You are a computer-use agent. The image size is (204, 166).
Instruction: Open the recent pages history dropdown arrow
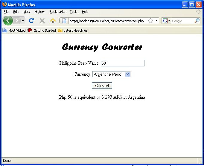point(23,21)
